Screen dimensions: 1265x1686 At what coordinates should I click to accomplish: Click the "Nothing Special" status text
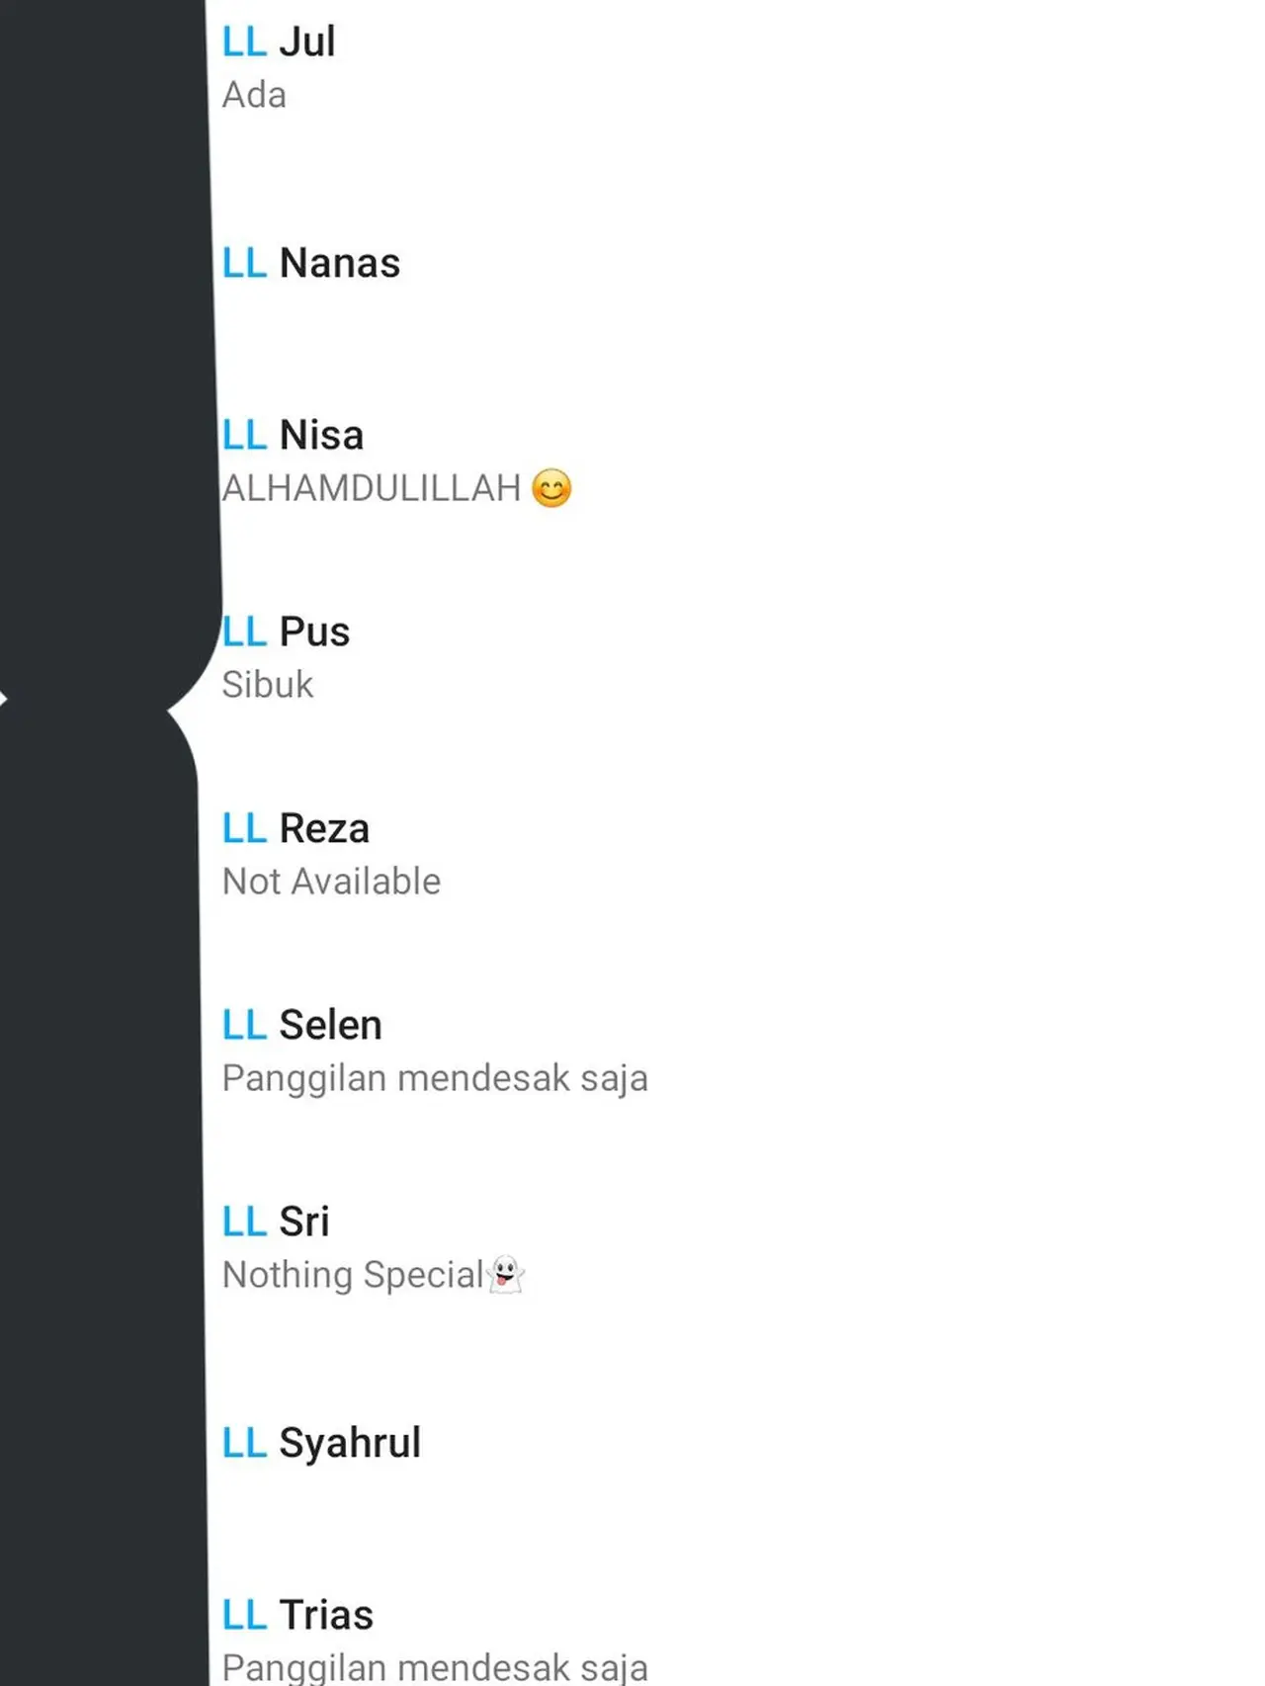pyautogui.click(x=353, y=1275)
